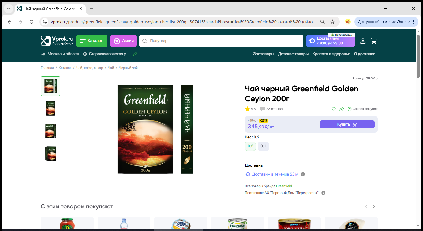This screenshot has height=231, width=423.
Task: Go to Чай, кофе, сахар breadcrumb
Action: 90,68
